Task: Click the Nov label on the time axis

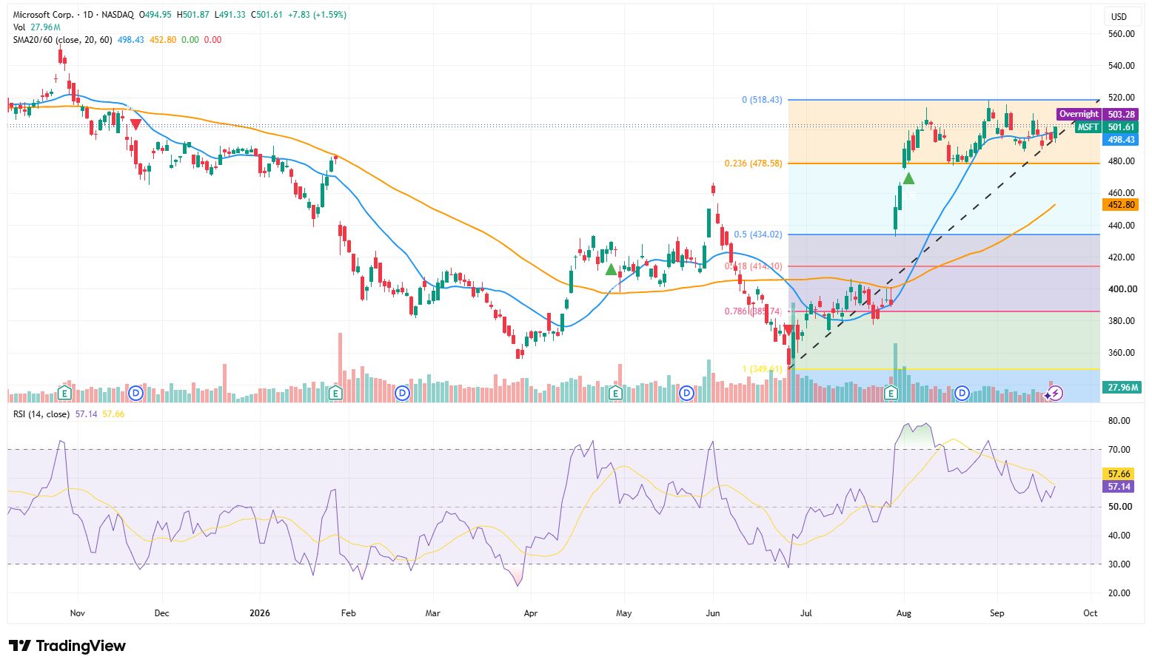Action: pyautogui.click(x=78, y=613)
